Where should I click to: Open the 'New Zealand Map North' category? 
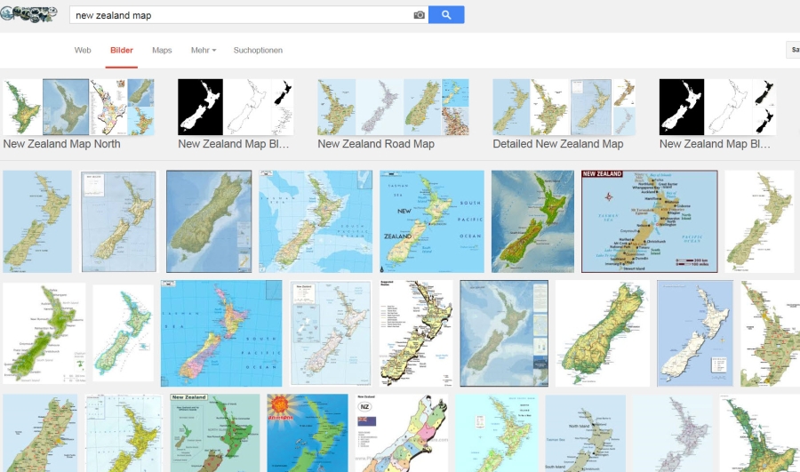78,115
